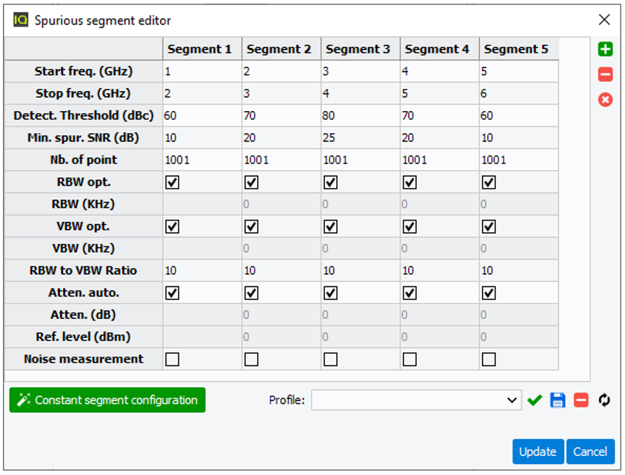Delete profile with red minus icon near Profile

point(581,400)
